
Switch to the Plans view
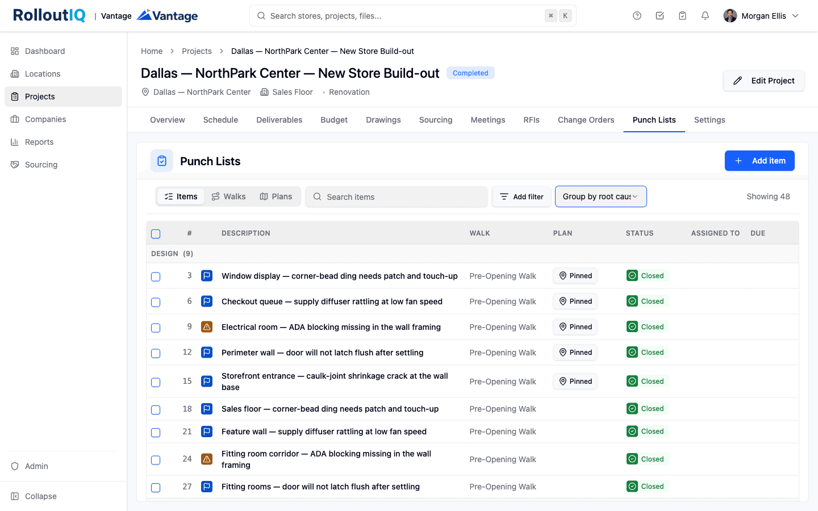(276, 196)
